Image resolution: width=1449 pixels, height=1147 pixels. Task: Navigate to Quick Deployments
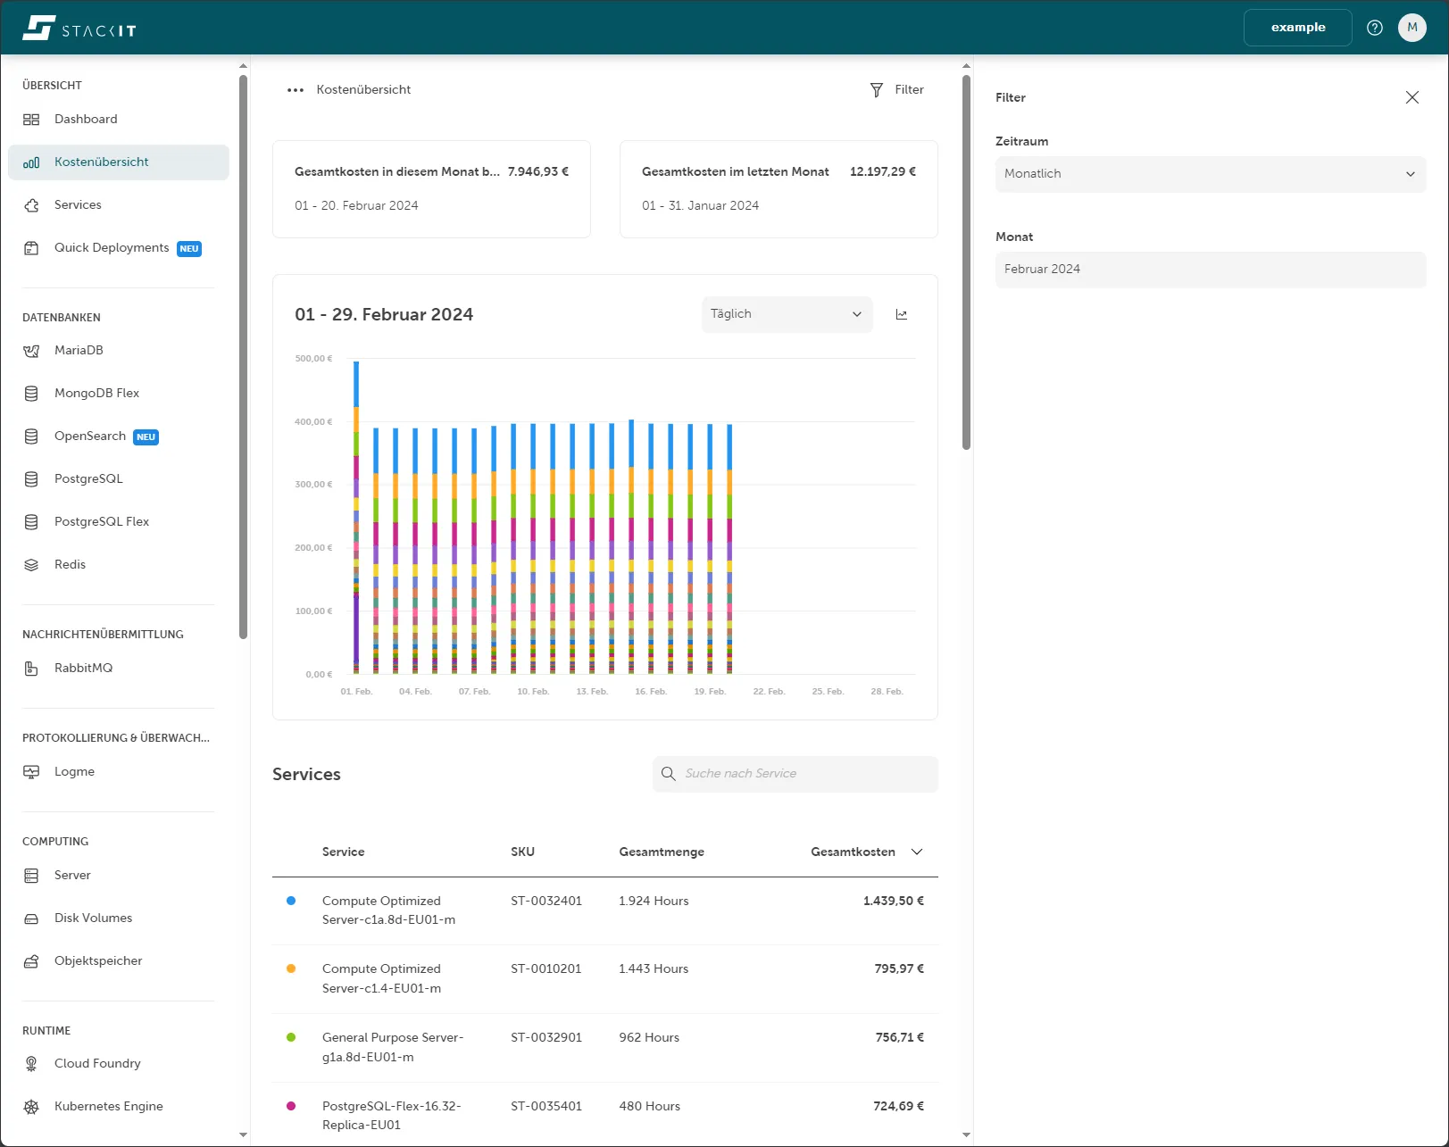pos(111,247)
